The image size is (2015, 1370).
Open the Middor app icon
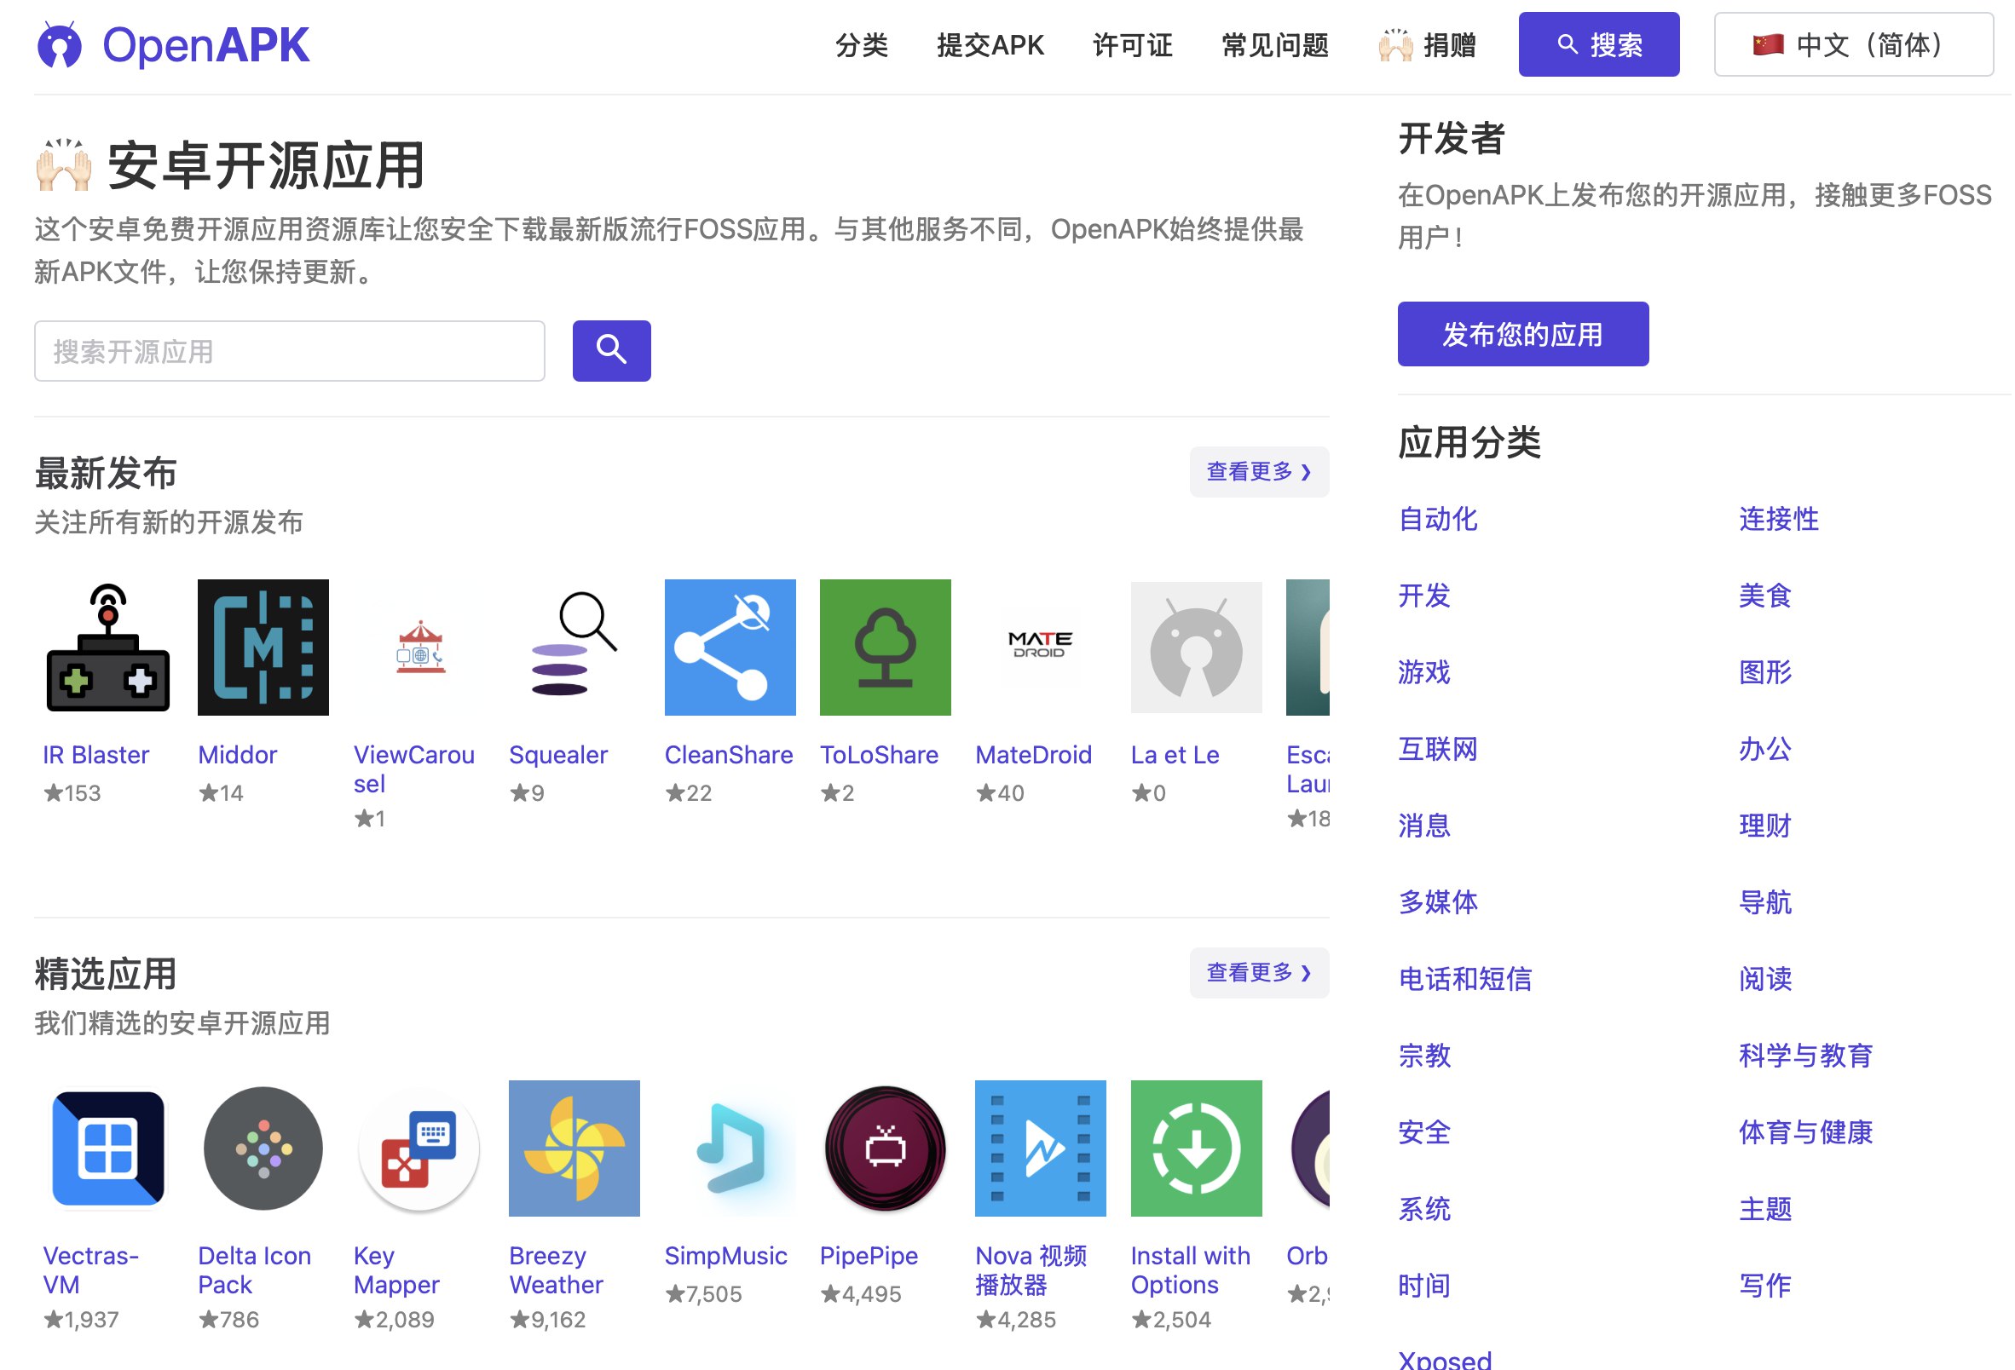[263, 648]
